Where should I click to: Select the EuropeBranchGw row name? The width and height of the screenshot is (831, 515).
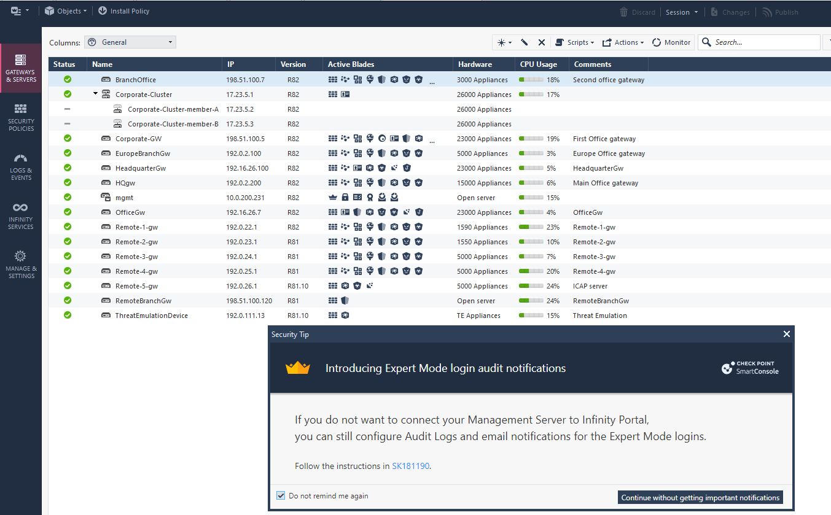pyautogui.click(x=142, y=153)
